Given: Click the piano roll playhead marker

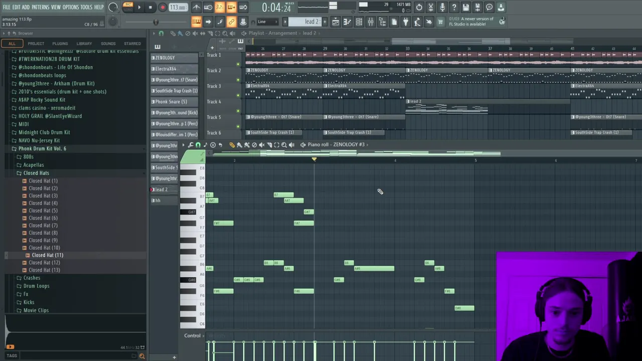Looking at the screenshot, I should pos(314,159).
